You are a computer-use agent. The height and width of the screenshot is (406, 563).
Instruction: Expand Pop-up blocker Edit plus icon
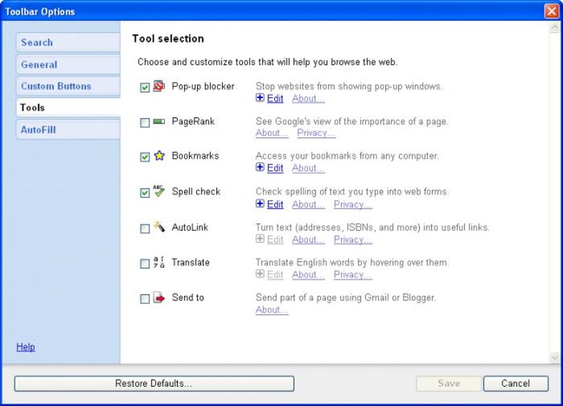pos(260,98)
